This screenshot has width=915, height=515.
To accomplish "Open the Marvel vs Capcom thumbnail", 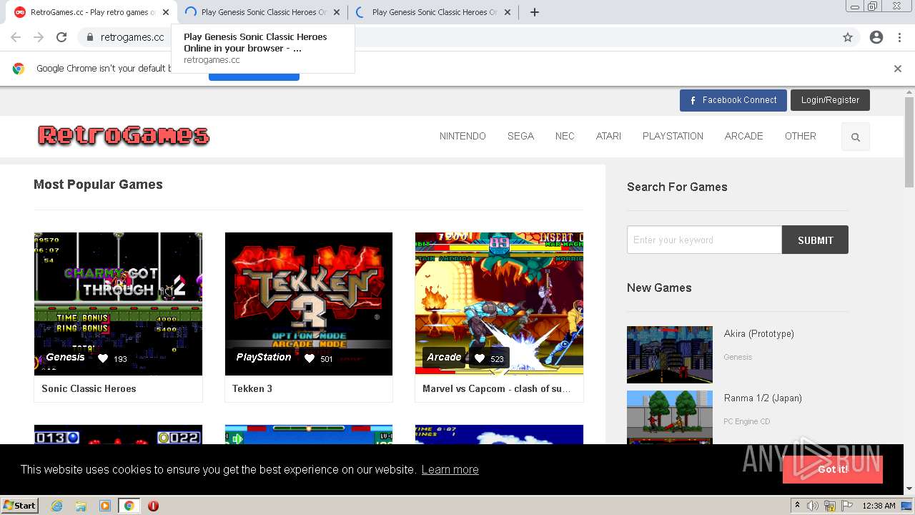I will (499, 303).
